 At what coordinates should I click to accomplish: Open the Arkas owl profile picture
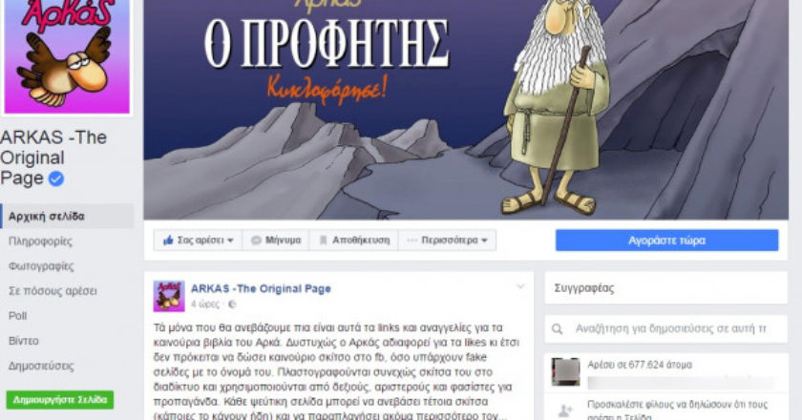67,56
